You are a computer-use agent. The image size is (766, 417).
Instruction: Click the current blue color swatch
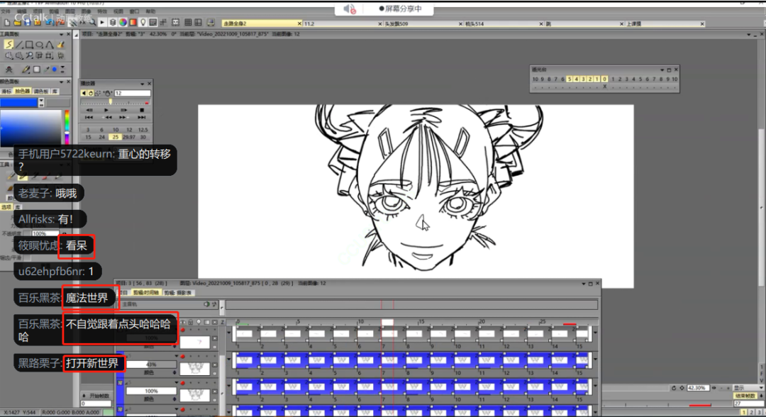coord(18,103)
